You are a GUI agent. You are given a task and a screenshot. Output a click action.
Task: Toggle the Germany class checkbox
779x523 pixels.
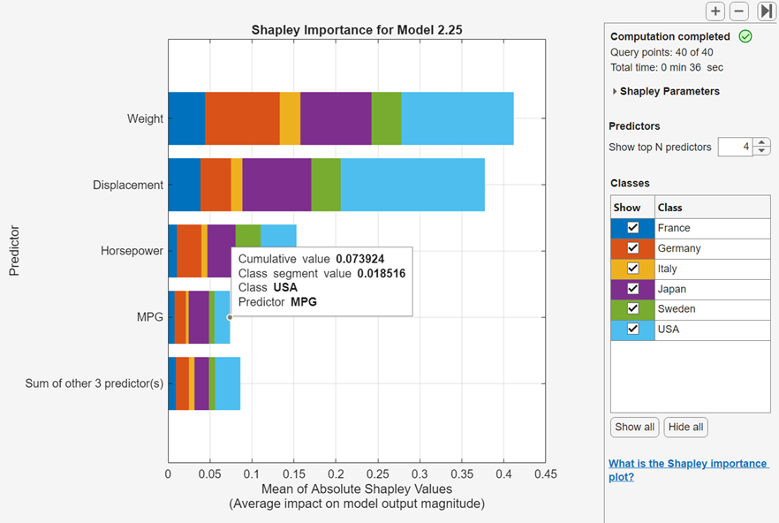632,248
